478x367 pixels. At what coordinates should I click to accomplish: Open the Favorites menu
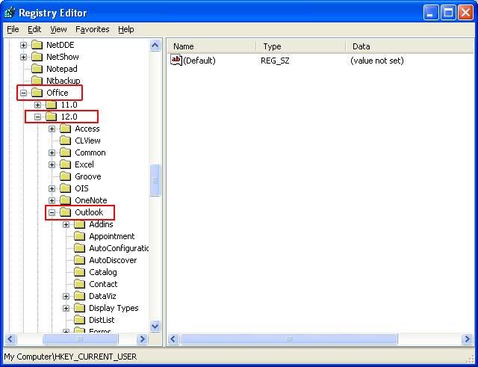click(x=93, y=29)
